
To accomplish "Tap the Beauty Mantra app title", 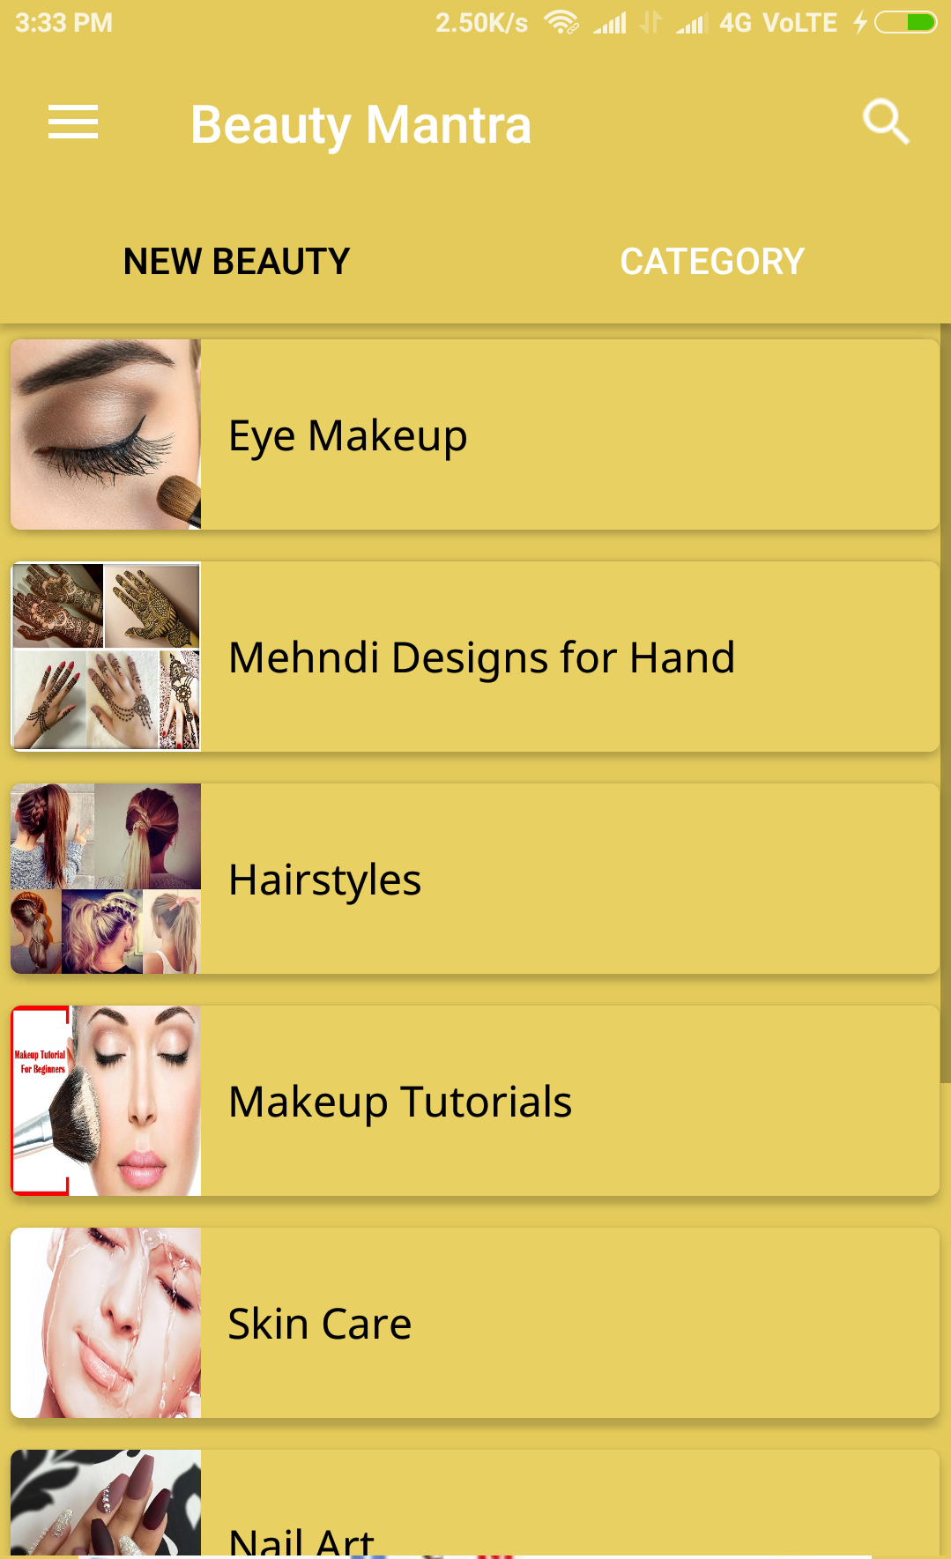I will click(x=361, y=125).
